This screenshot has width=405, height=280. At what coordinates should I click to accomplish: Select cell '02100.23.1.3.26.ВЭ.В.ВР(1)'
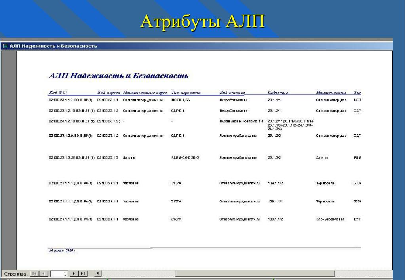point(72,158)
